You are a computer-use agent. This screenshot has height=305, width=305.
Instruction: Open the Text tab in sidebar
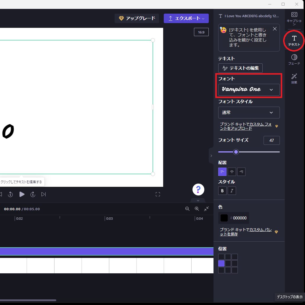click(x=294, y=41)
